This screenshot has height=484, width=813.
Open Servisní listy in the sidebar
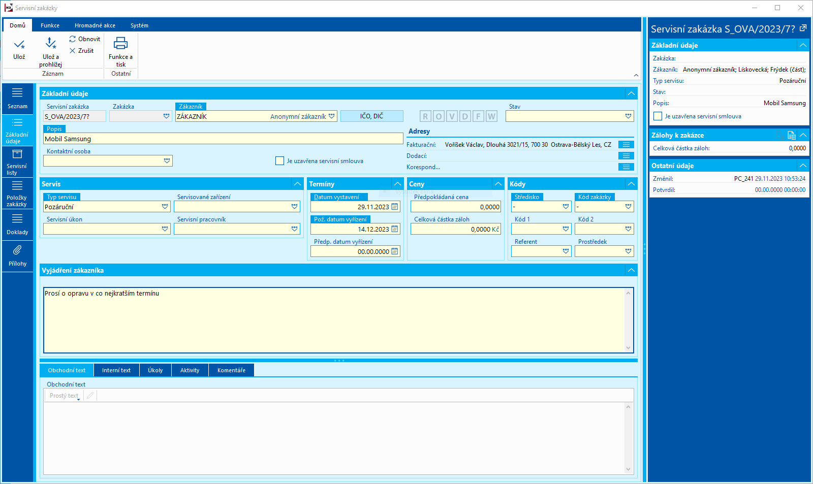[17, 162]
